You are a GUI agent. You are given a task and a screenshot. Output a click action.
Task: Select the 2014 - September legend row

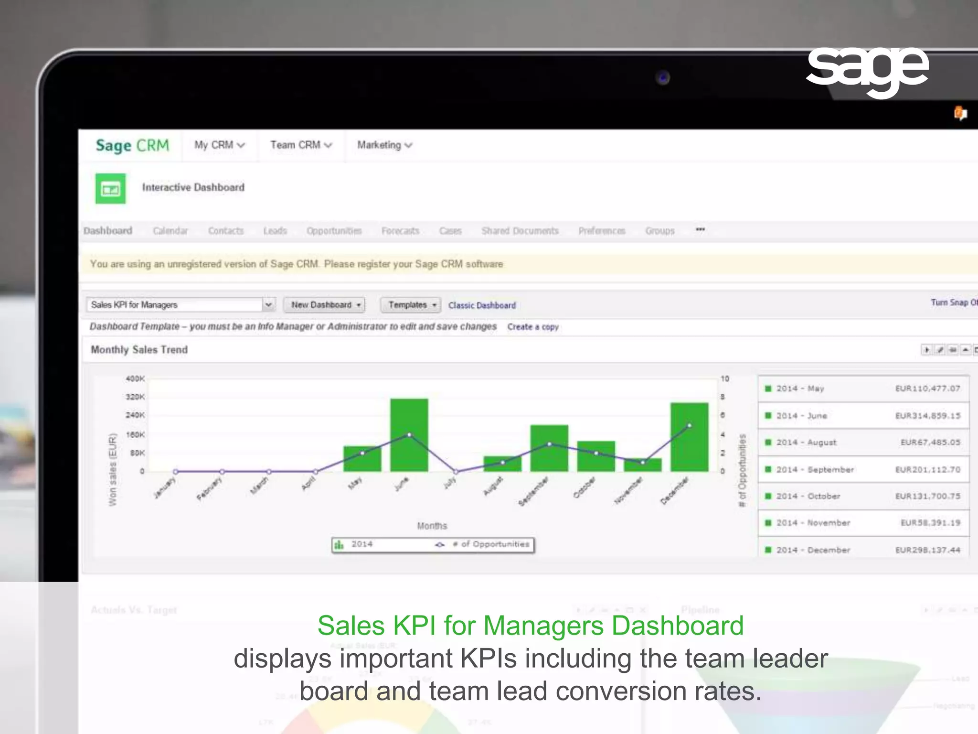pos(863,469)
